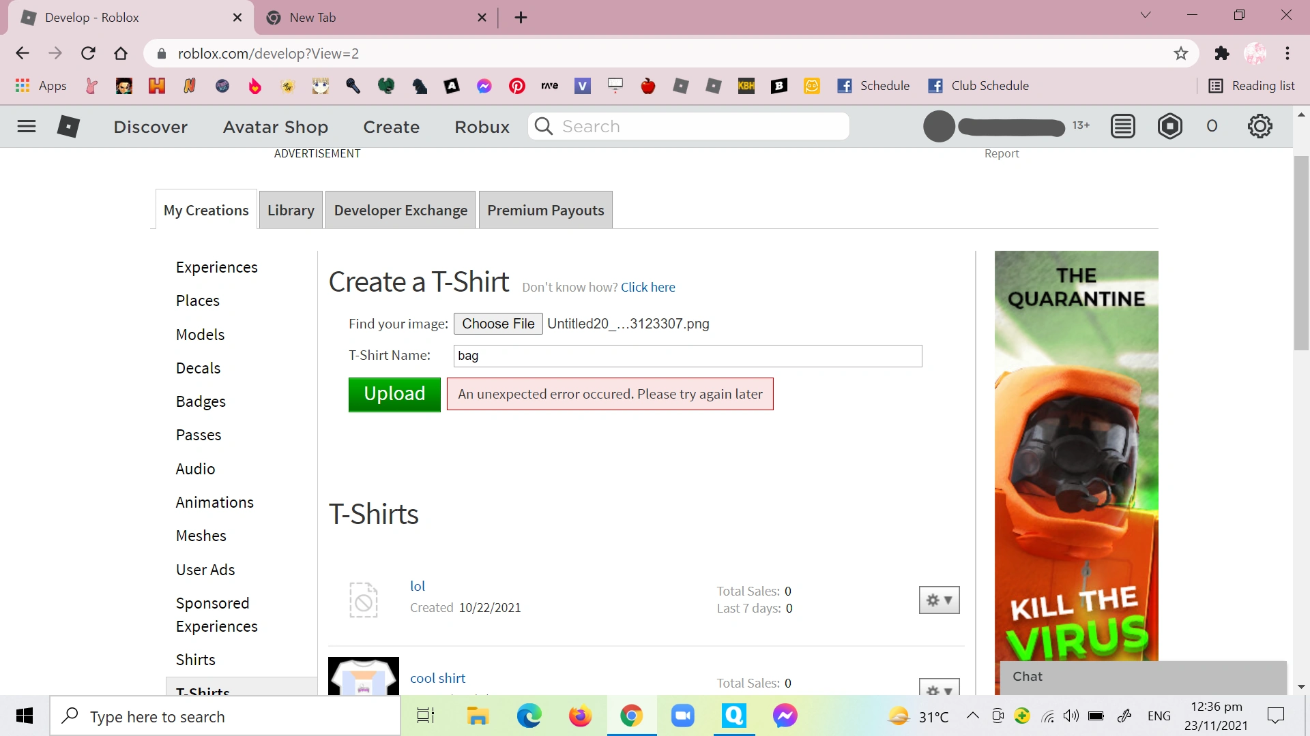
Task: Go back to previous page
Action: pyautogui.click(x=23, y=53)
